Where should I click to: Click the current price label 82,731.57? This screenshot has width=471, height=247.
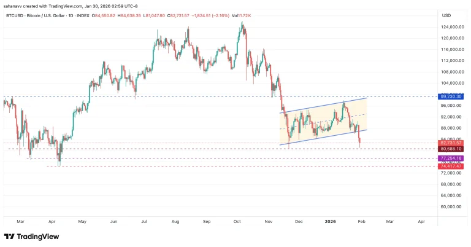click(450, 143)
